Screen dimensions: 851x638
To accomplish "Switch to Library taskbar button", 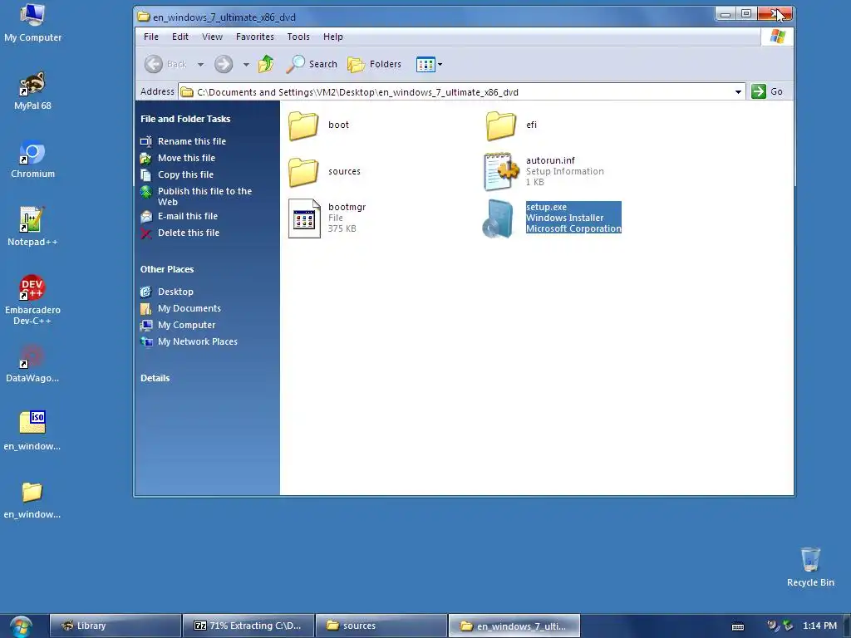I will pyautogui.click(x=115, y=626).
